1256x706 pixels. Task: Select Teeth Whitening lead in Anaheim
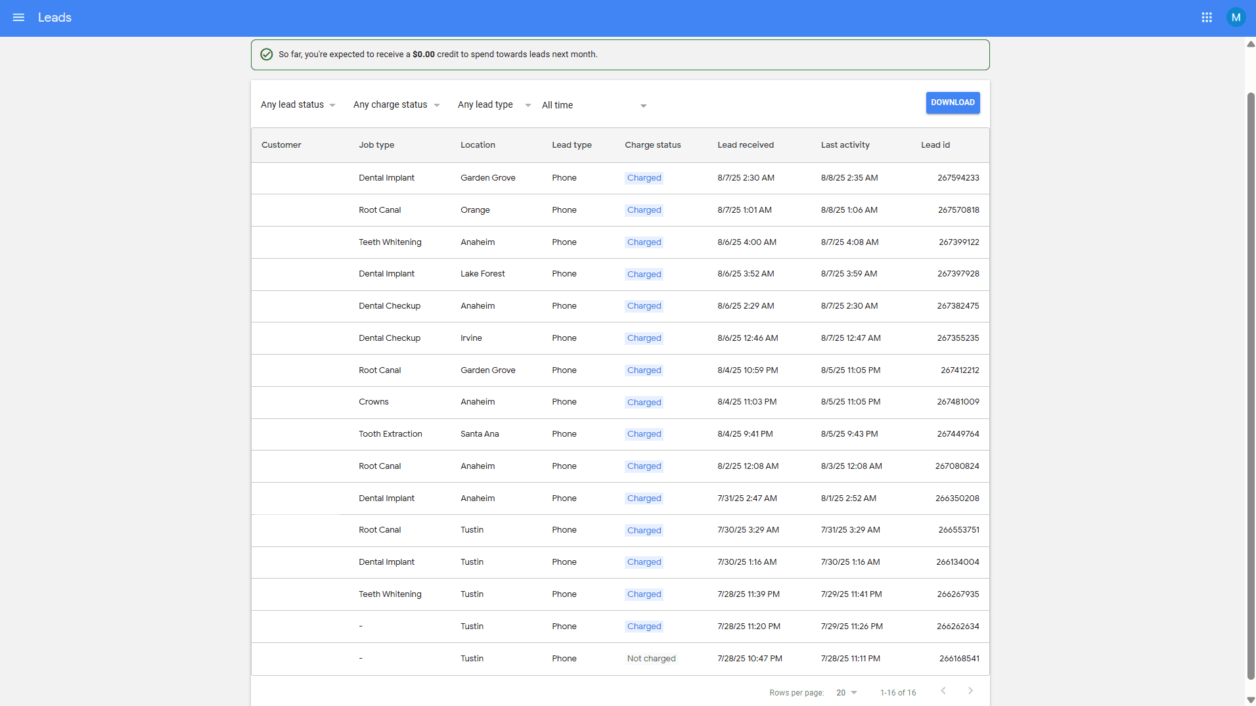point(620,242)
